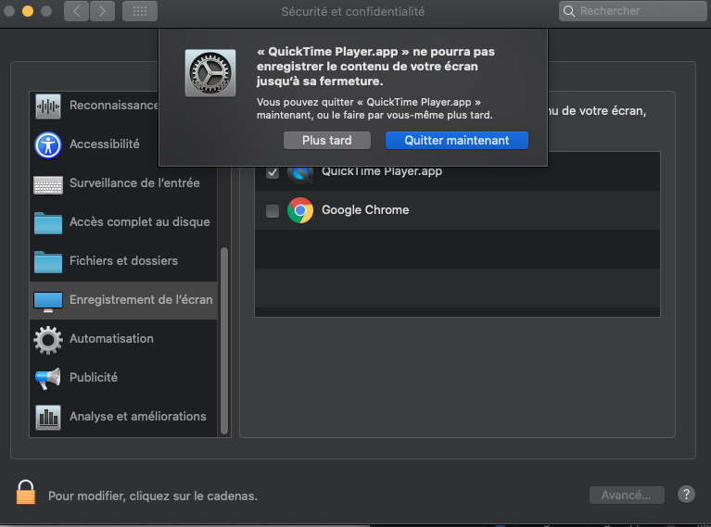Click the keyboard icon for Surveillance de l'entrée
Image resolution: width=711 pixels, height=527 pixels.
[x=48, y=185]
